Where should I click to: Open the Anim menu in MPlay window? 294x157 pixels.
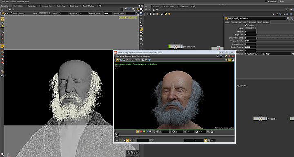point(134,56)
